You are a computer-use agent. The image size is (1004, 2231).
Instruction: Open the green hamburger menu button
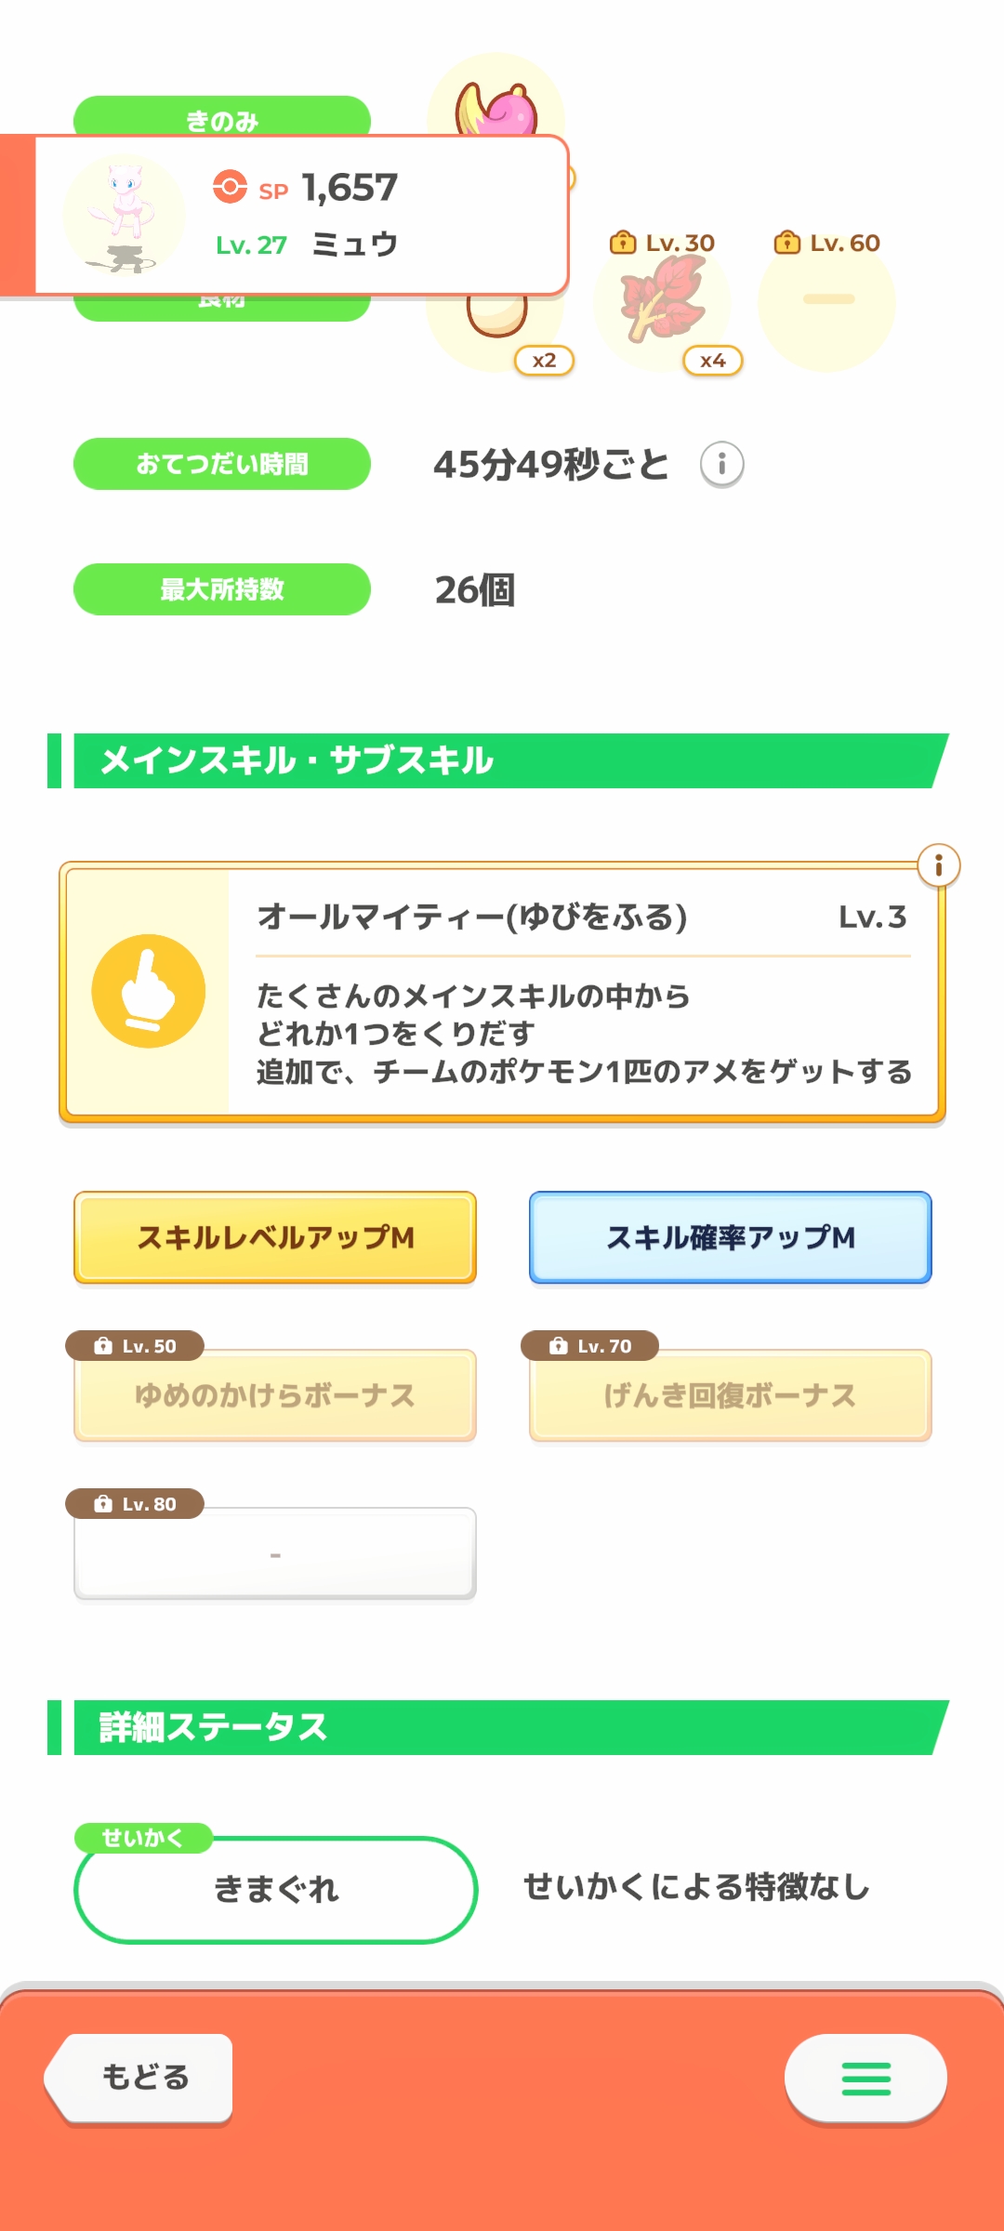point(865,2079)
